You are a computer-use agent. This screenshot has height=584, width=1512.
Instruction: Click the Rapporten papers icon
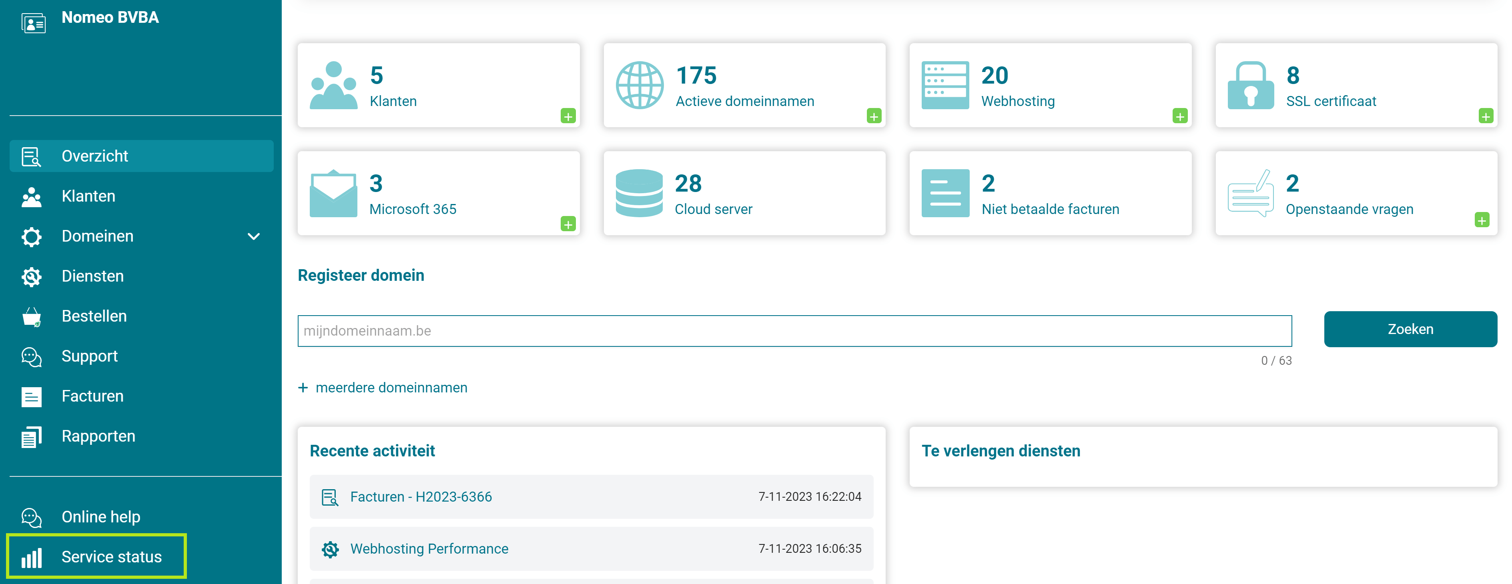(x=31, y=437)
